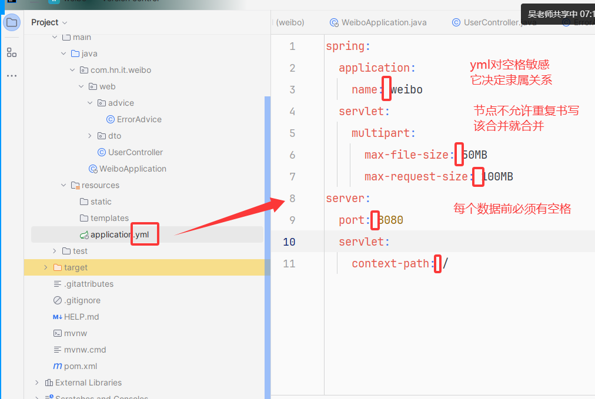Click 'max-file-size' key in editor
595x399 pixels.
[x=406, y=155]
